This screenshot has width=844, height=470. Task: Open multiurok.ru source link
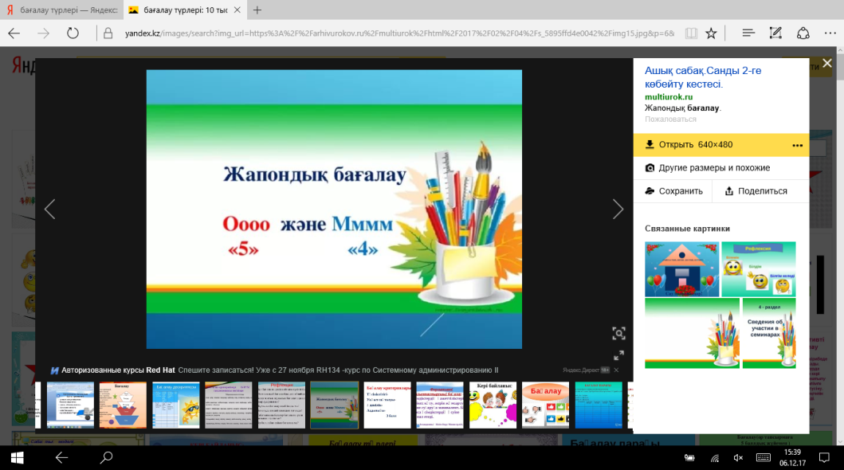coord(669,96)
